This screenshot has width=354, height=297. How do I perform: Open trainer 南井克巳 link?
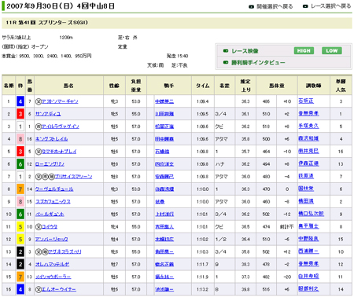click(308, 151)
